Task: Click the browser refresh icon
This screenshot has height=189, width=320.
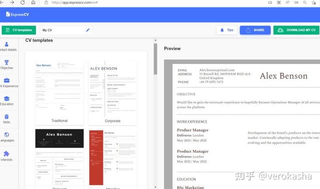Action: click(x=22, y=2)
